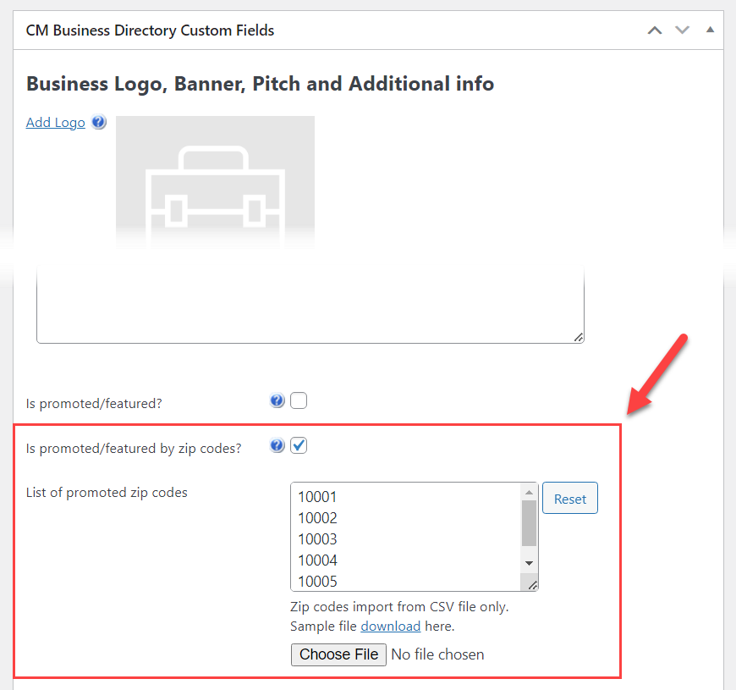736x690 pixels.
Task: Open the Add Logo link
Action: (55, 123)
